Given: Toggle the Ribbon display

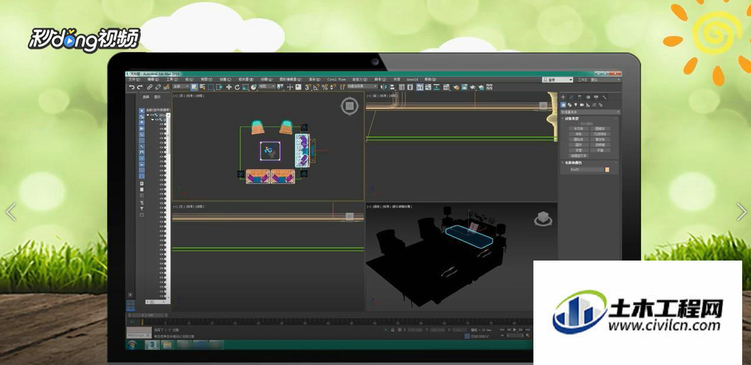Looking at the screenshot, I should click(x=420, y=87).
